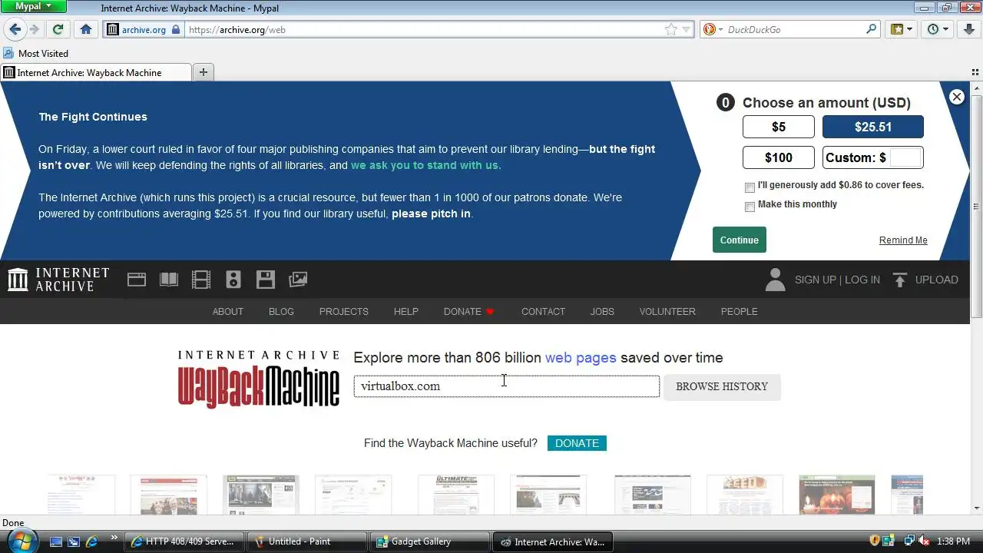
Task: Click the SIGN UP link
Action: coord(815,280)
